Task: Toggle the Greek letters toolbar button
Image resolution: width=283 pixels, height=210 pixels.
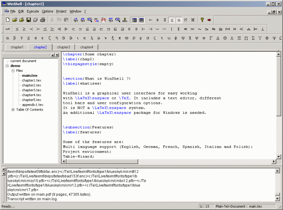Action: click(179, 20)
